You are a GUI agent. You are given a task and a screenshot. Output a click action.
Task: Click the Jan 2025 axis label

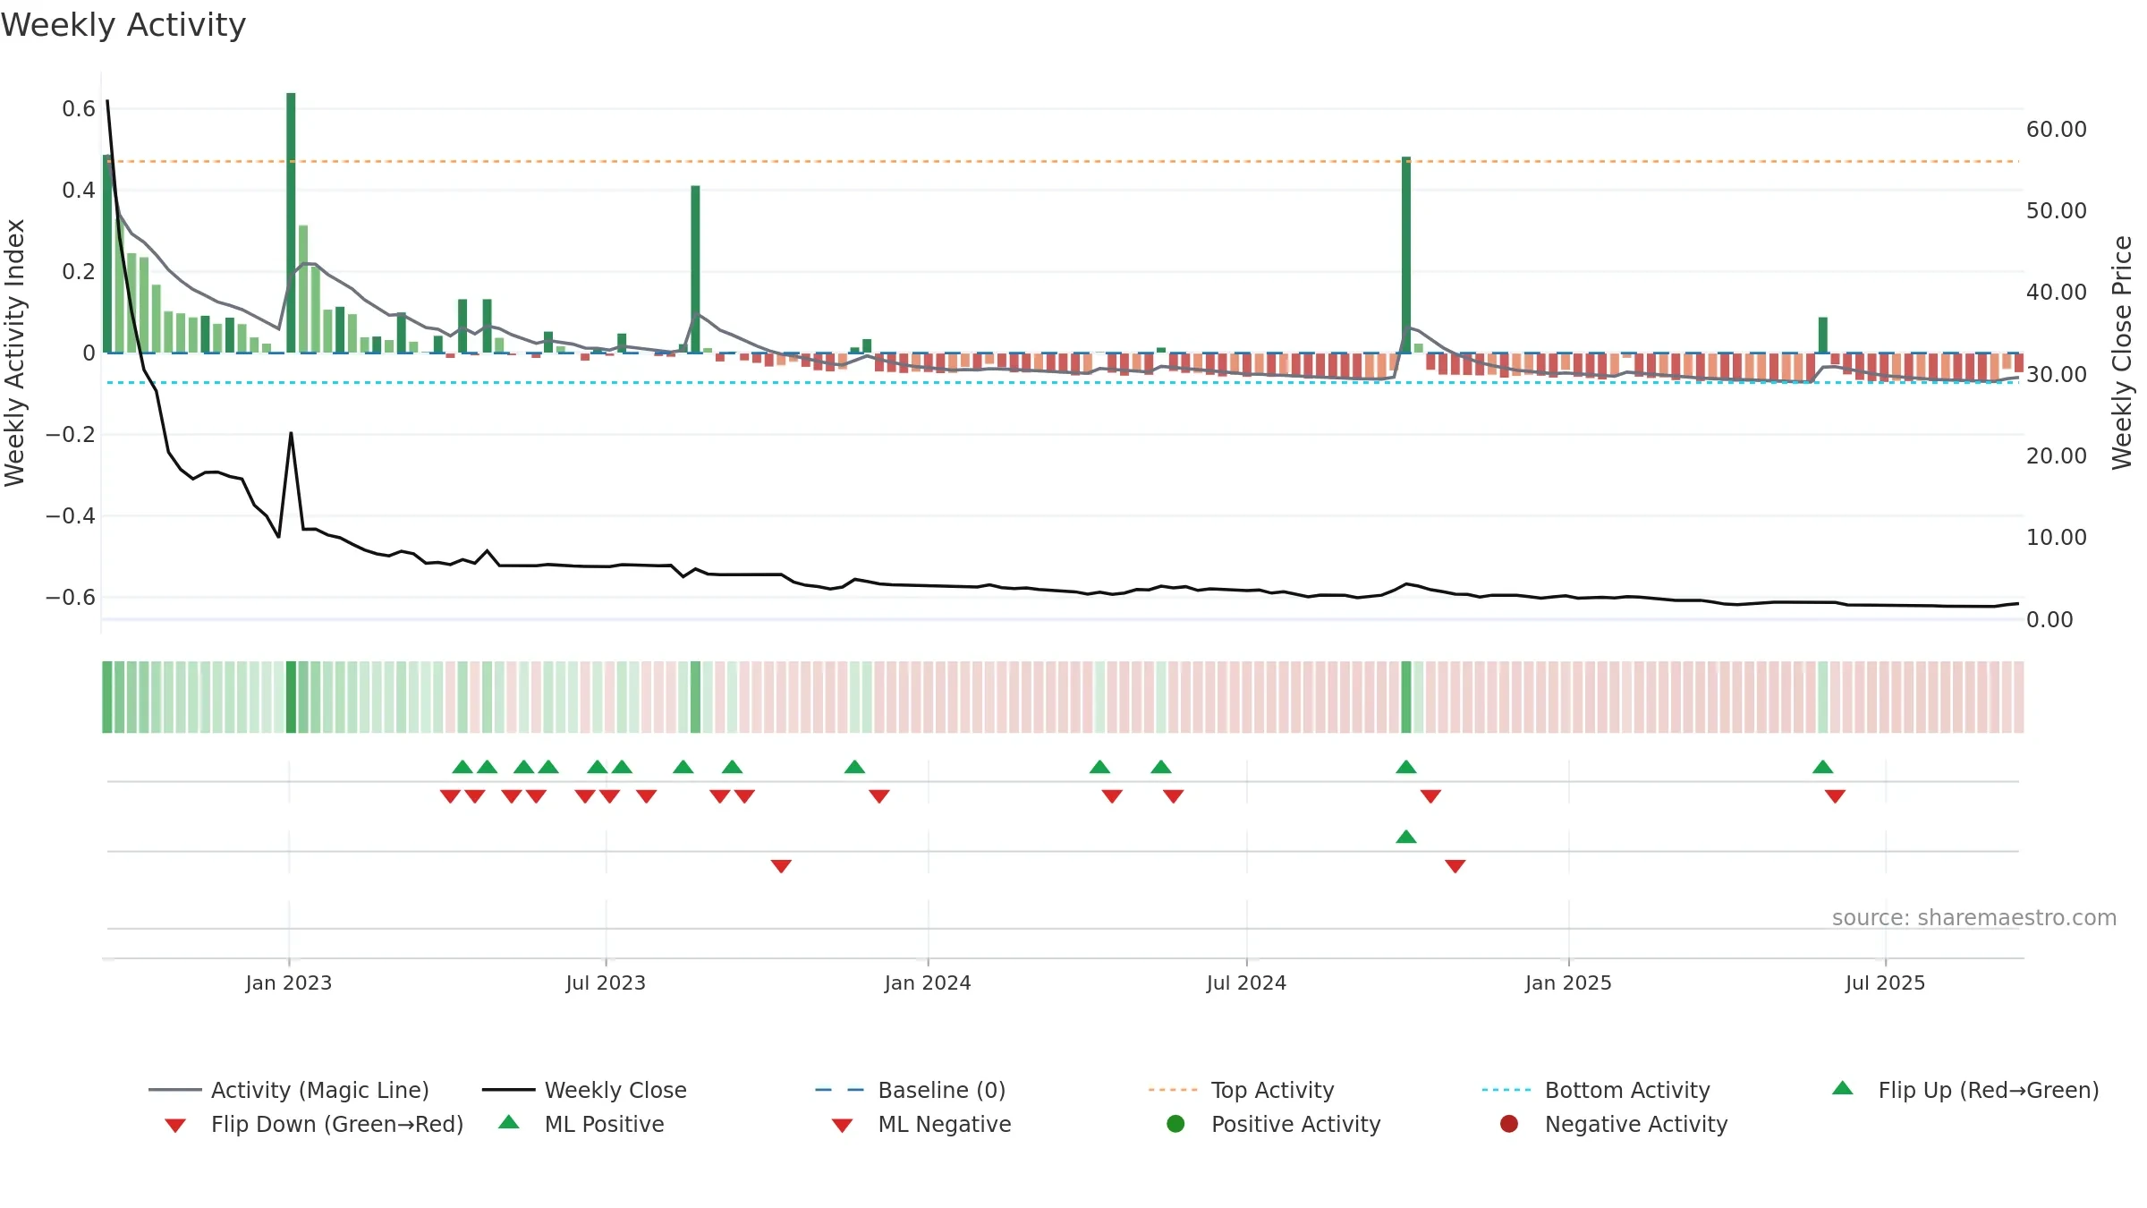point(1568,983)
